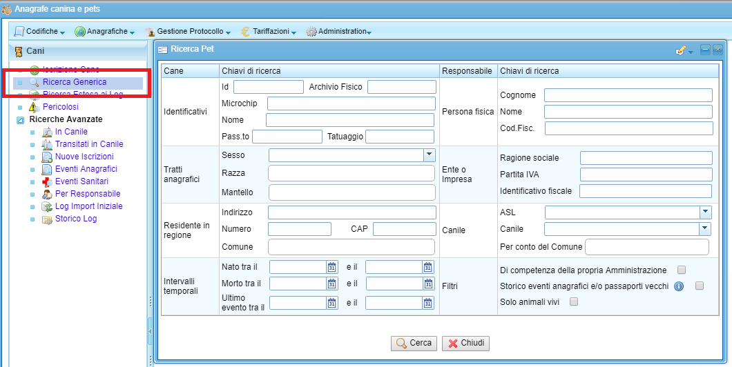Screen dimensions: 732x367
Task: Click the Eventi Sanitari red cross icon
Action: pos(47,182)
